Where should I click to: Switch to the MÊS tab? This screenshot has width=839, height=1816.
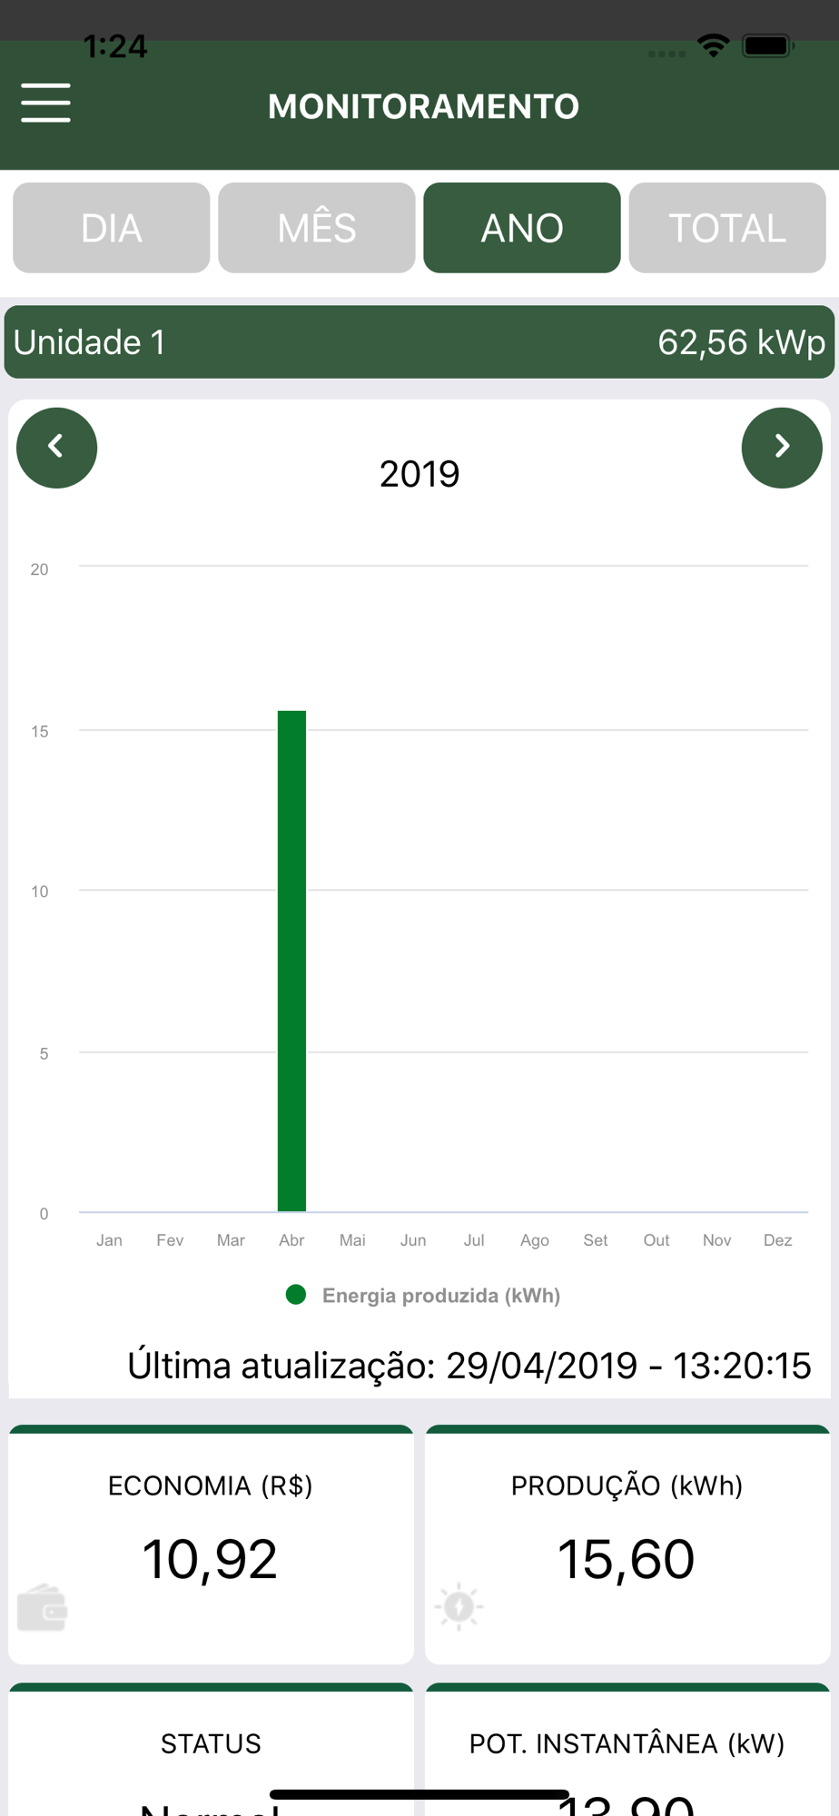(317, 228)
